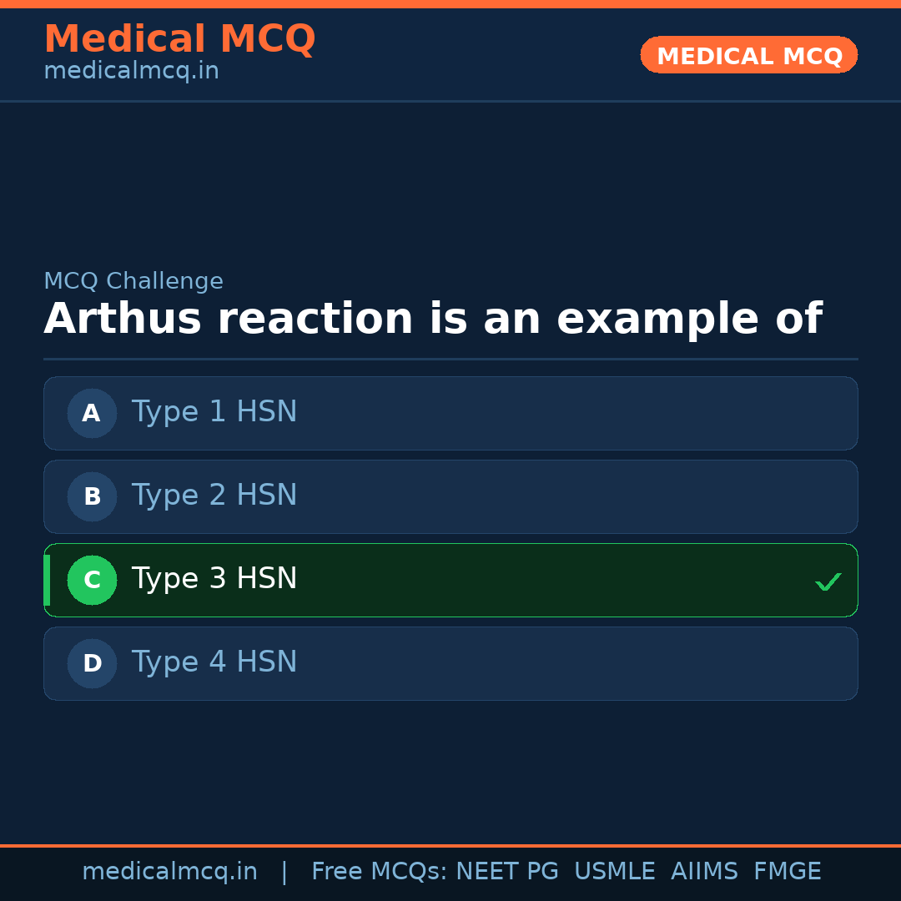This screenshot has width=901, height=901.
Task: Select the circular A badge icon
Action: [x=92, y=413]
